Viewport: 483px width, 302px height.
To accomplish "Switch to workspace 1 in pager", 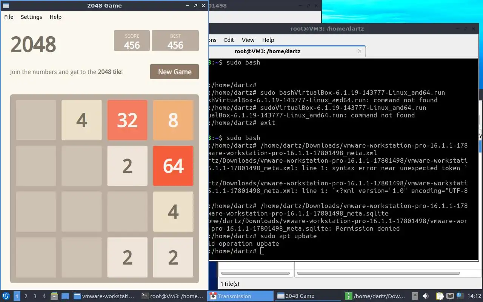I will pos(17,296).
